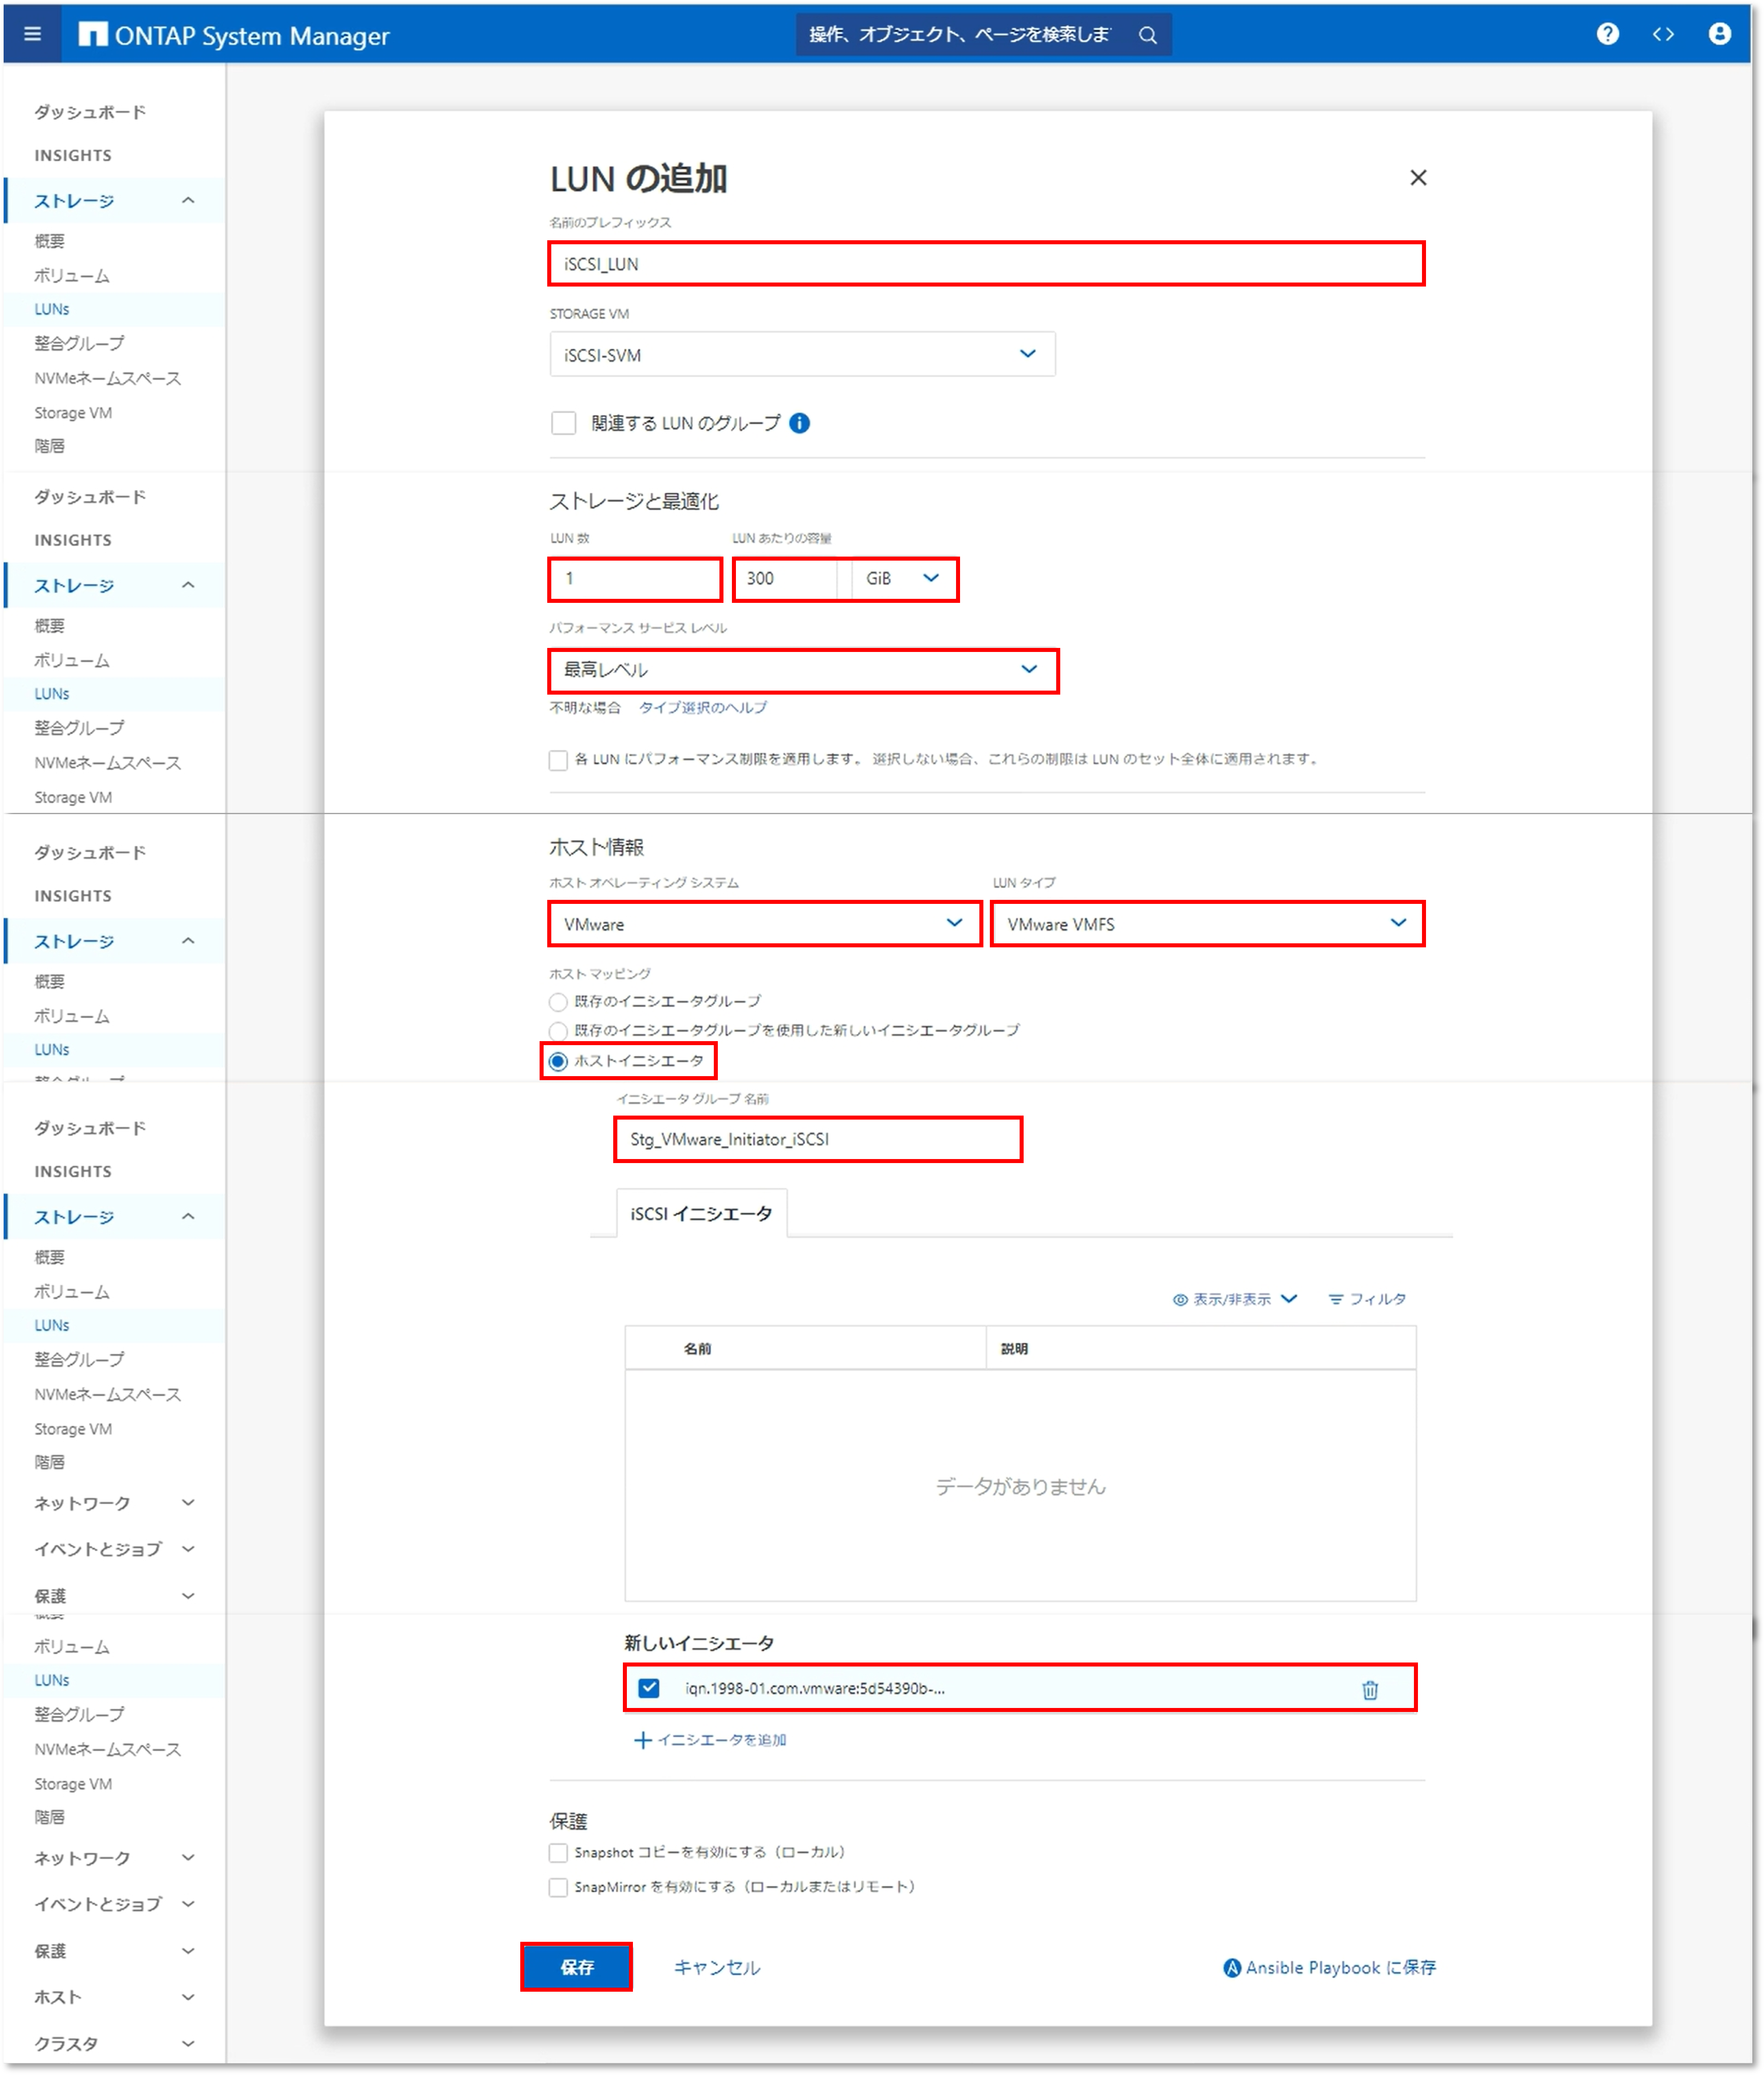Click the LUN 数 field
1764x2075 pixels.
point(635,579)
